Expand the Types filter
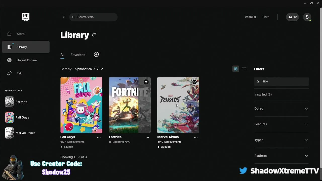 click(x=281, y=140)
